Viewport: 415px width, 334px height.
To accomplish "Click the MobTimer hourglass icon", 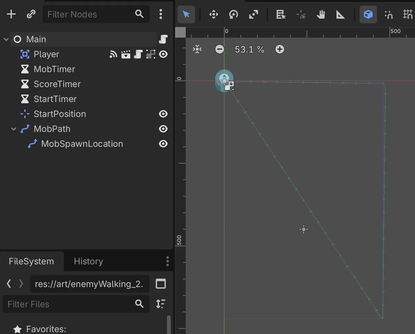I will (25, 69).
